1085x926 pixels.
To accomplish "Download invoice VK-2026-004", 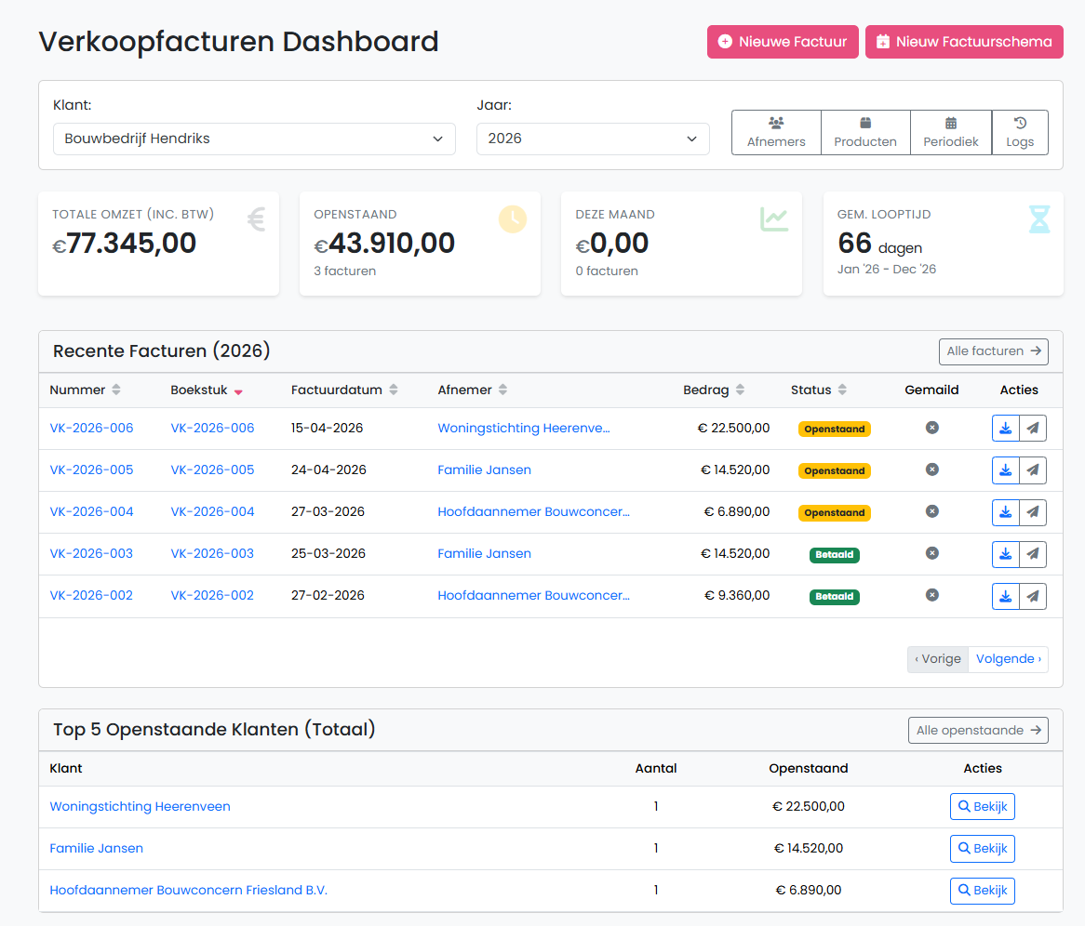I will click(x=1005, y=512).
